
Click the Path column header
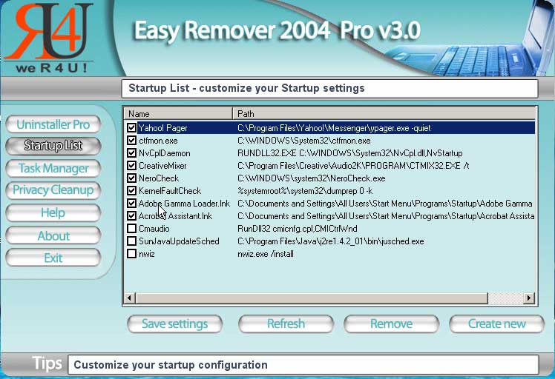coord(384,114)
